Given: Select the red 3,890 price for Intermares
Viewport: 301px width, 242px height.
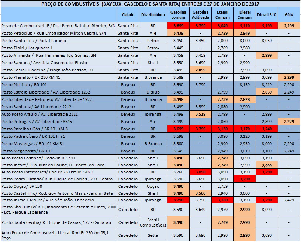Looking at the screenshot, I should click(x=200, y=172).
